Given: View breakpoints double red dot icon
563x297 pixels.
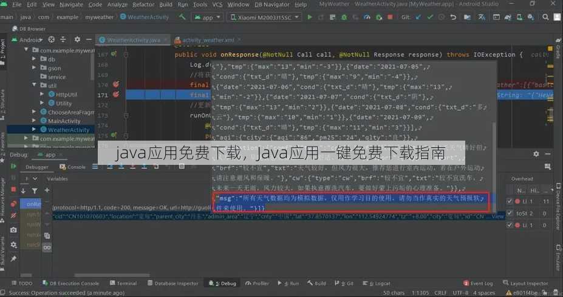Looking at the screenshot, I should click(x=13, y=204).
